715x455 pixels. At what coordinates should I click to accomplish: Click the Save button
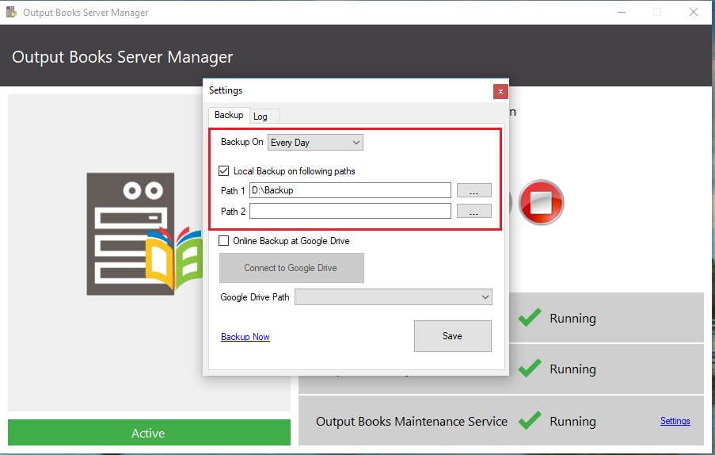(452, 336)
